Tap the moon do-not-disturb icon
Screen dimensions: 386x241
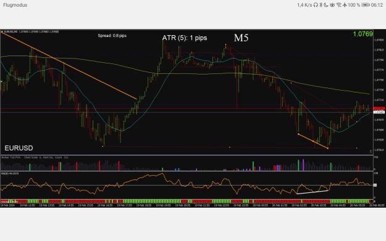[326, 5]
